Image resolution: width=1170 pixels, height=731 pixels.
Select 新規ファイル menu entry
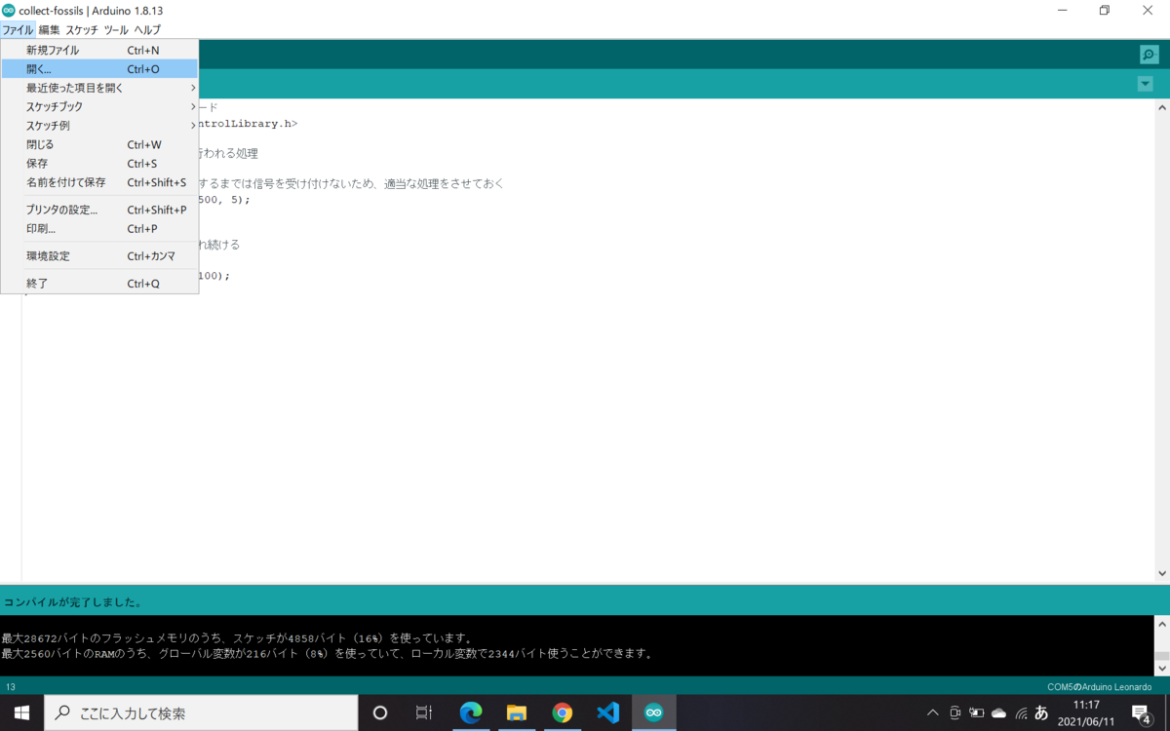[99, 50]
